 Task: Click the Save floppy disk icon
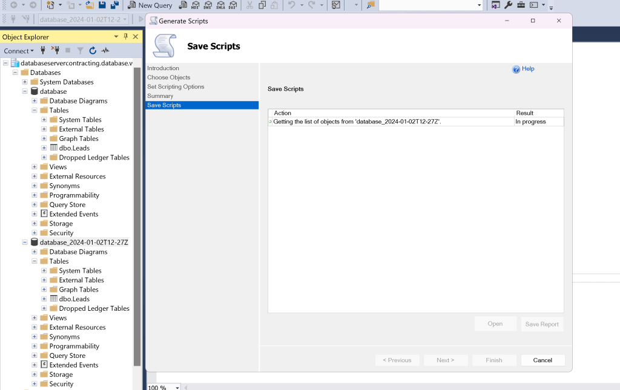coord(102,5)
